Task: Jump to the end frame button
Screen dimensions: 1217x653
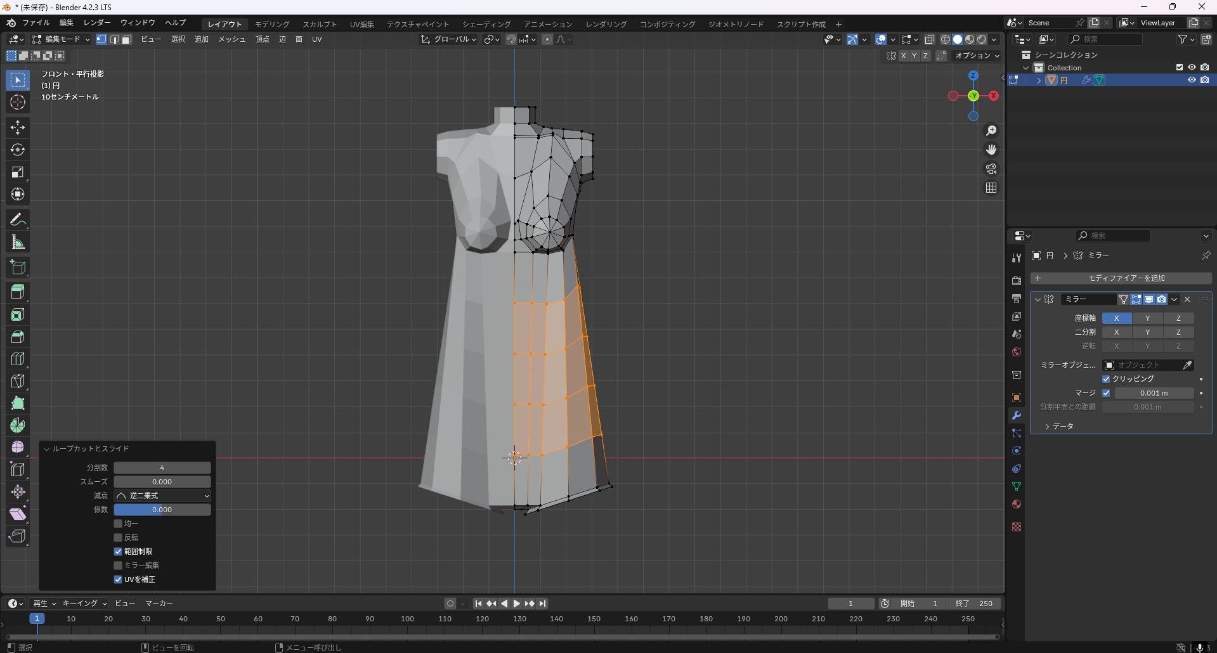Action: pos(542,604)
